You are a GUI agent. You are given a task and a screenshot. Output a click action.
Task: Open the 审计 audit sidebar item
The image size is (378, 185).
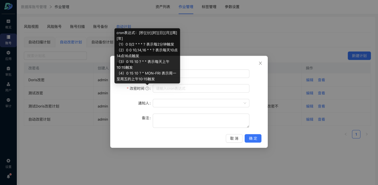tap(8, 103)
